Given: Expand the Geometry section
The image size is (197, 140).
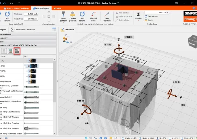Looking at the screenshot, I should 28,38.
